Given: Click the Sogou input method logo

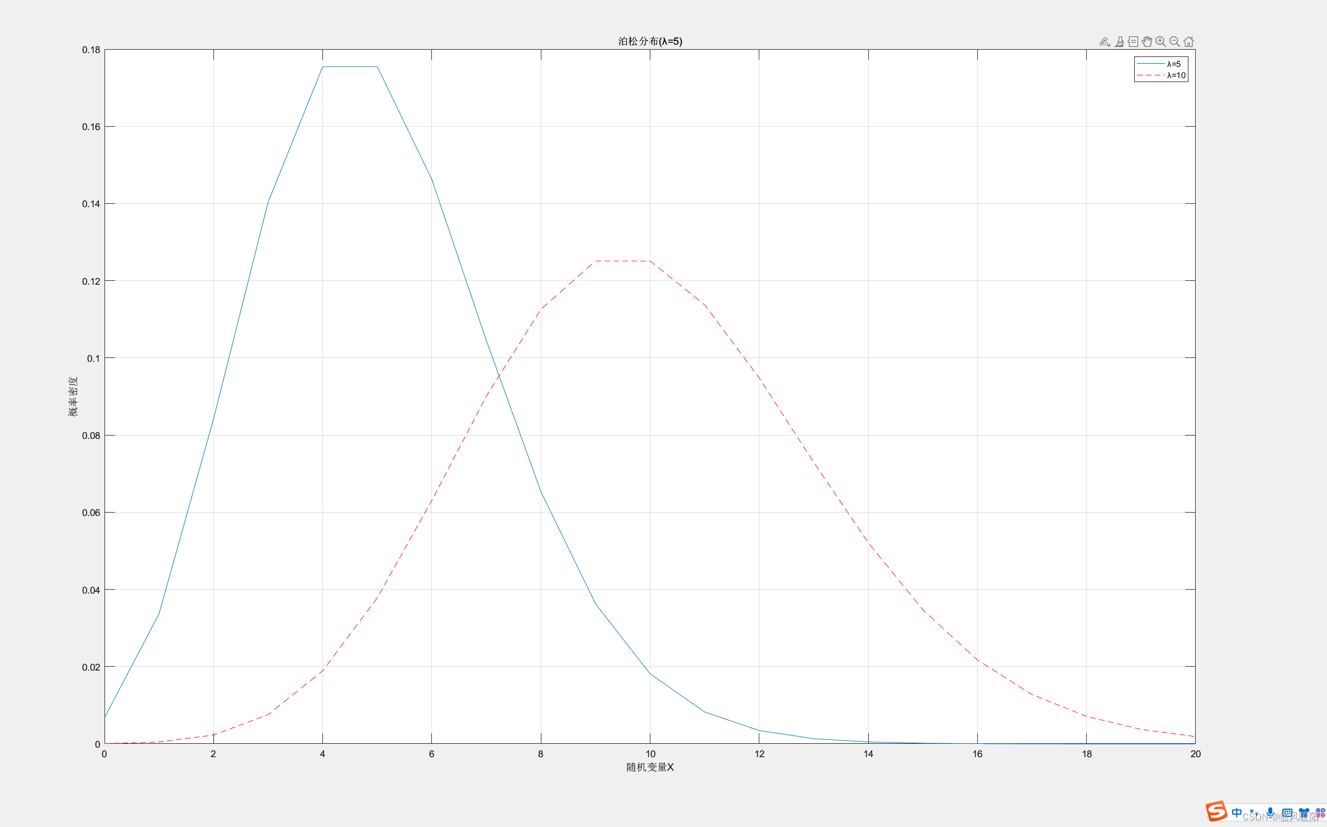Looking at the screenshot, I should tap(1216, 811).
